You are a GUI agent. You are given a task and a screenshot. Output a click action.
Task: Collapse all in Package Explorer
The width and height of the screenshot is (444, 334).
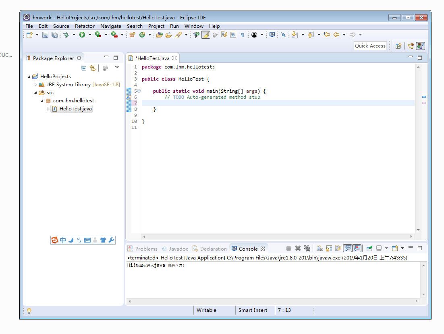click(x=83, y=68)
